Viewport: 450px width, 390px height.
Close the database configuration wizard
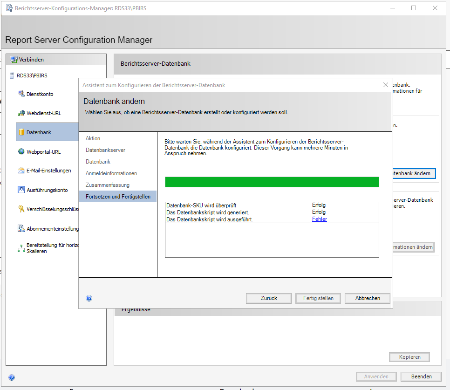[385, 85]
